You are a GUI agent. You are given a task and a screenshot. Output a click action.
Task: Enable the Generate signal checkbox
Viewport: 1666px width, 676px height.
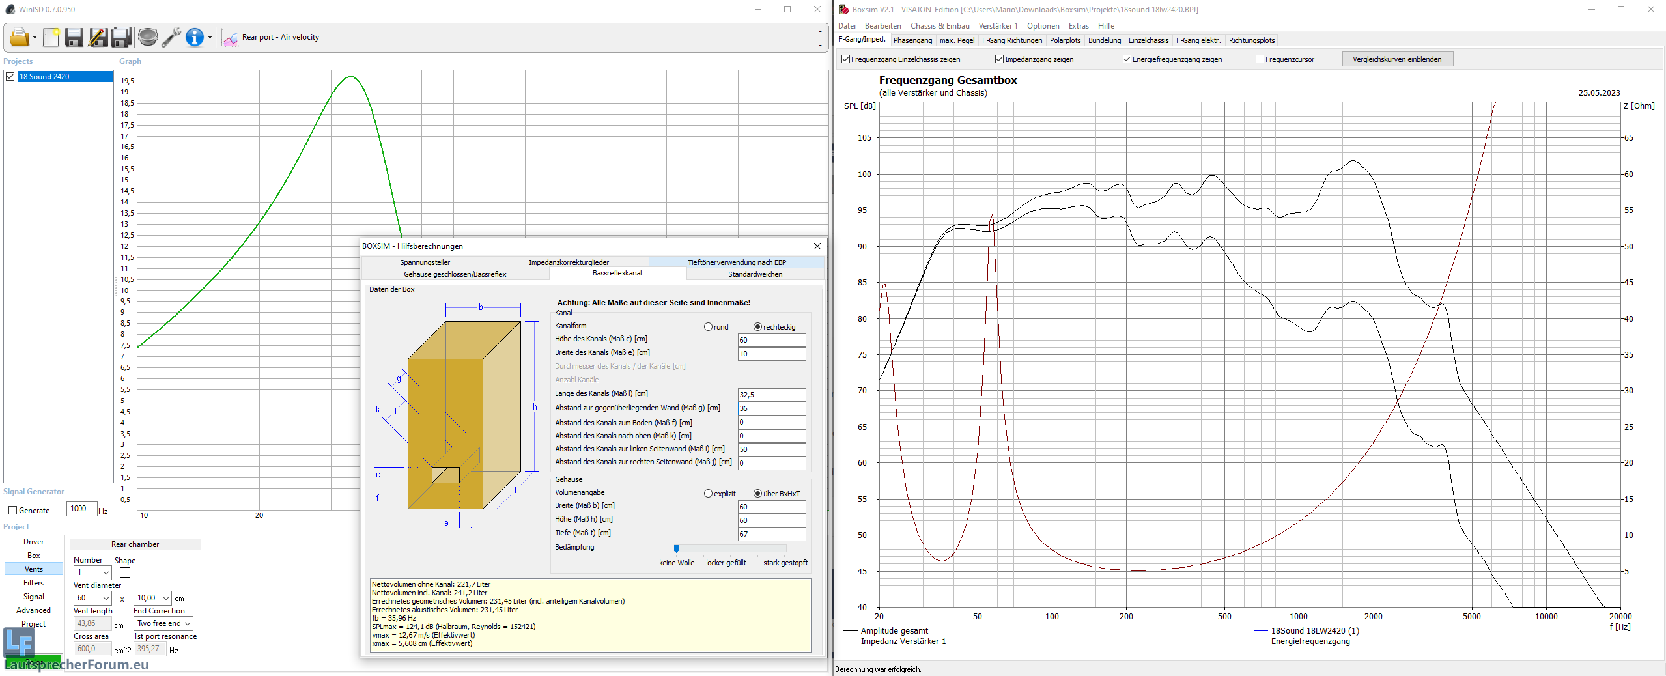[x=12, y=511]
